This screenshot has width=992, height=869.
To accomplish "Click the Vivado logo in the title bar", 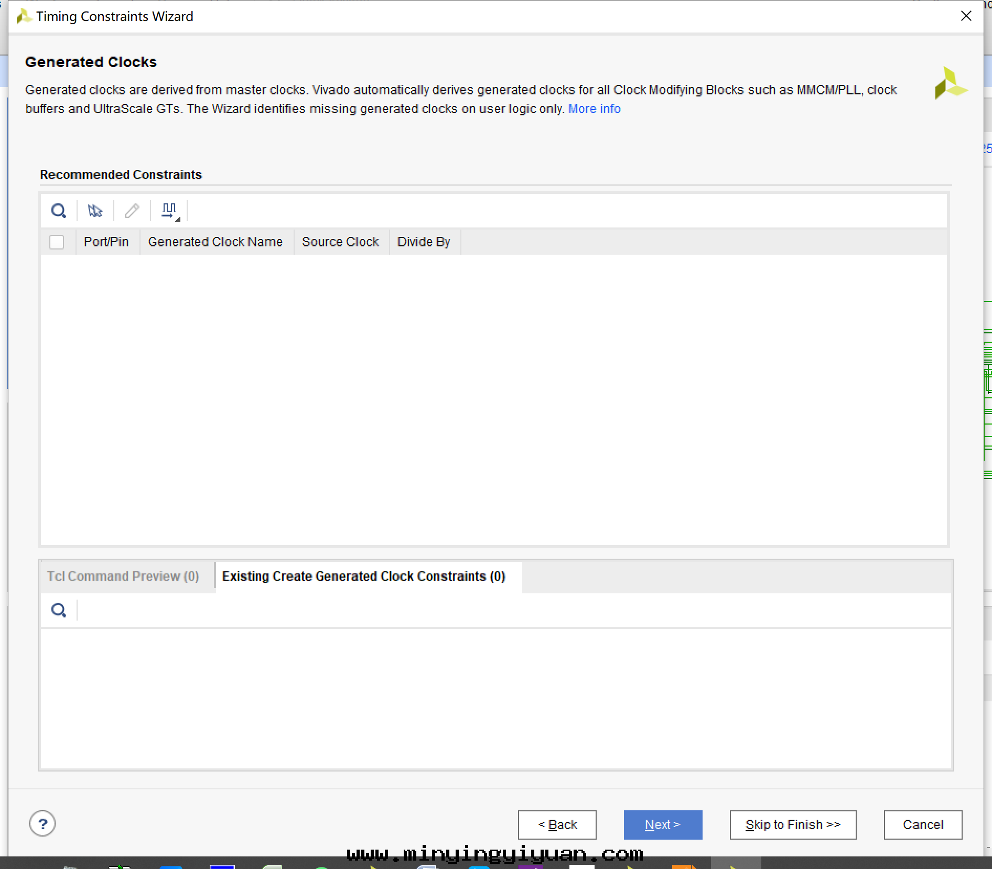I will [24, 17].
